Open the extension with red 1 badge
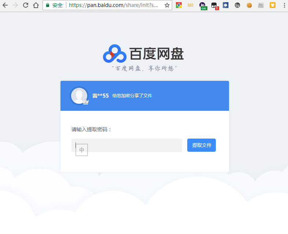This screenshot has height=234, width=288. 215,6
